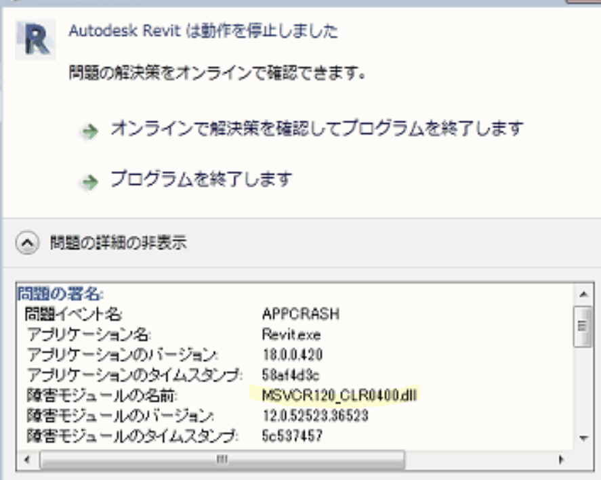Select the version value 18.0.0.420
The width and height of the screenshot is (601, 480).
292,355
